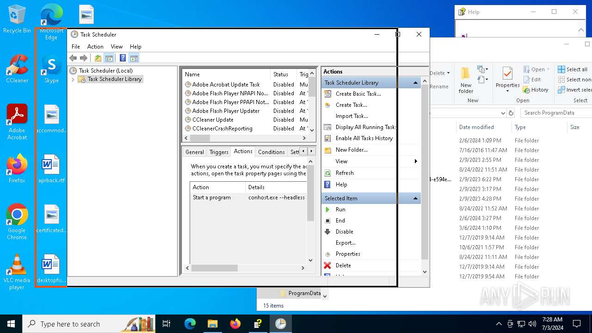Viewport: 592px width, 333px height.
Task: Open the Help menu in Task Scheduler
Action: (136, 47)
